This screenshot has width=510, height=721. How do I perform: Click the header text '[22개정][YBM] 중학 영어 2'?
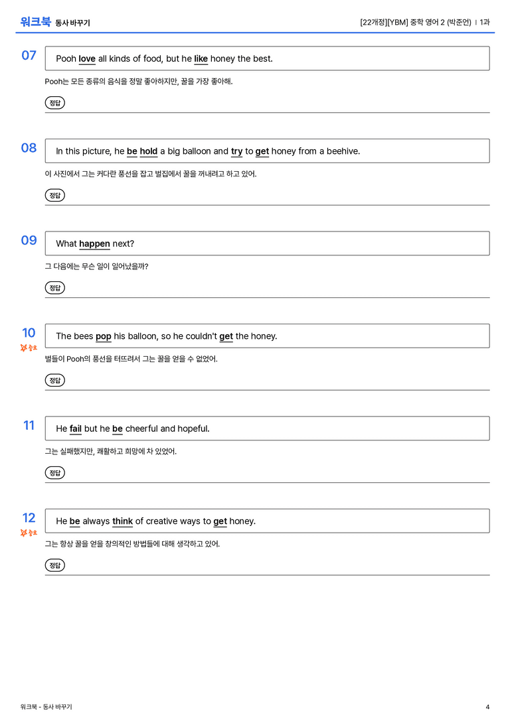tap(402, 22)
